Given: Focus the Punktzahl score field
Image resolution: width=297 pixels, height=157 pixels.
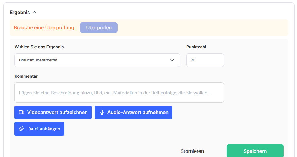Looking at the screenshot, I should pos(205,60).
